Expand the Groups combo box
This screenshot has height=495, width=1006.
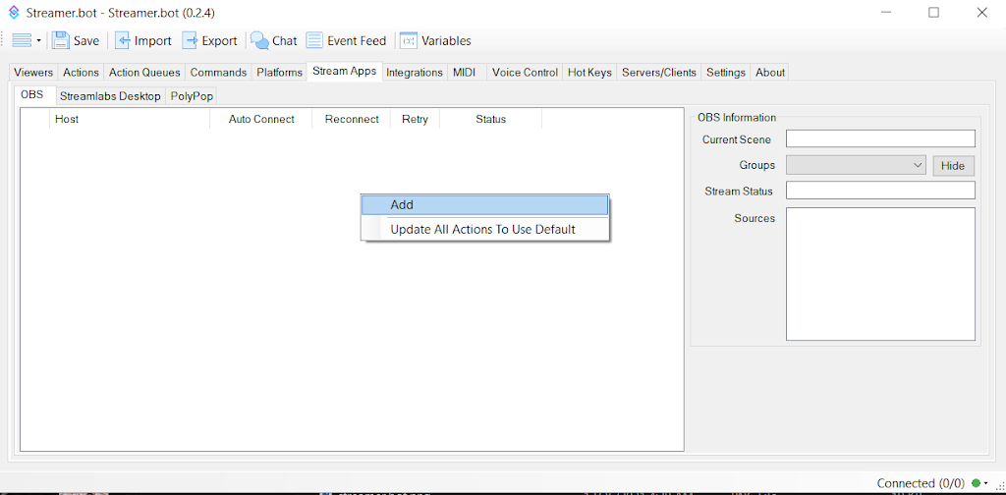(x=856, y=165)
